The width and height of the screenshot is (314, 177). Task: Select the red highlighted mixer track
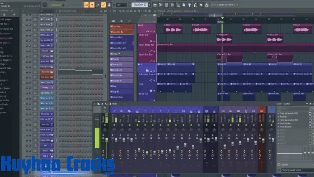tap(262, 127)
